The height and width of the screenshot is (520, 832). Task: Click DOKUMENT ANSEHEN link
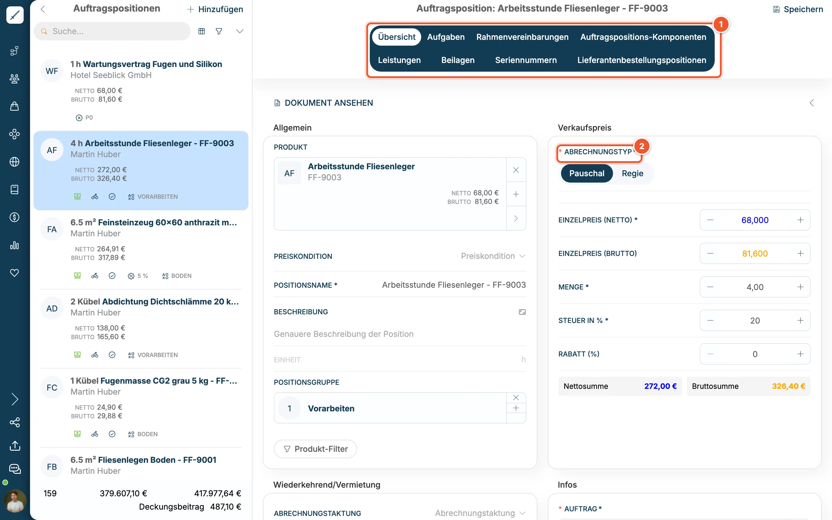click(x=324, y=103)
